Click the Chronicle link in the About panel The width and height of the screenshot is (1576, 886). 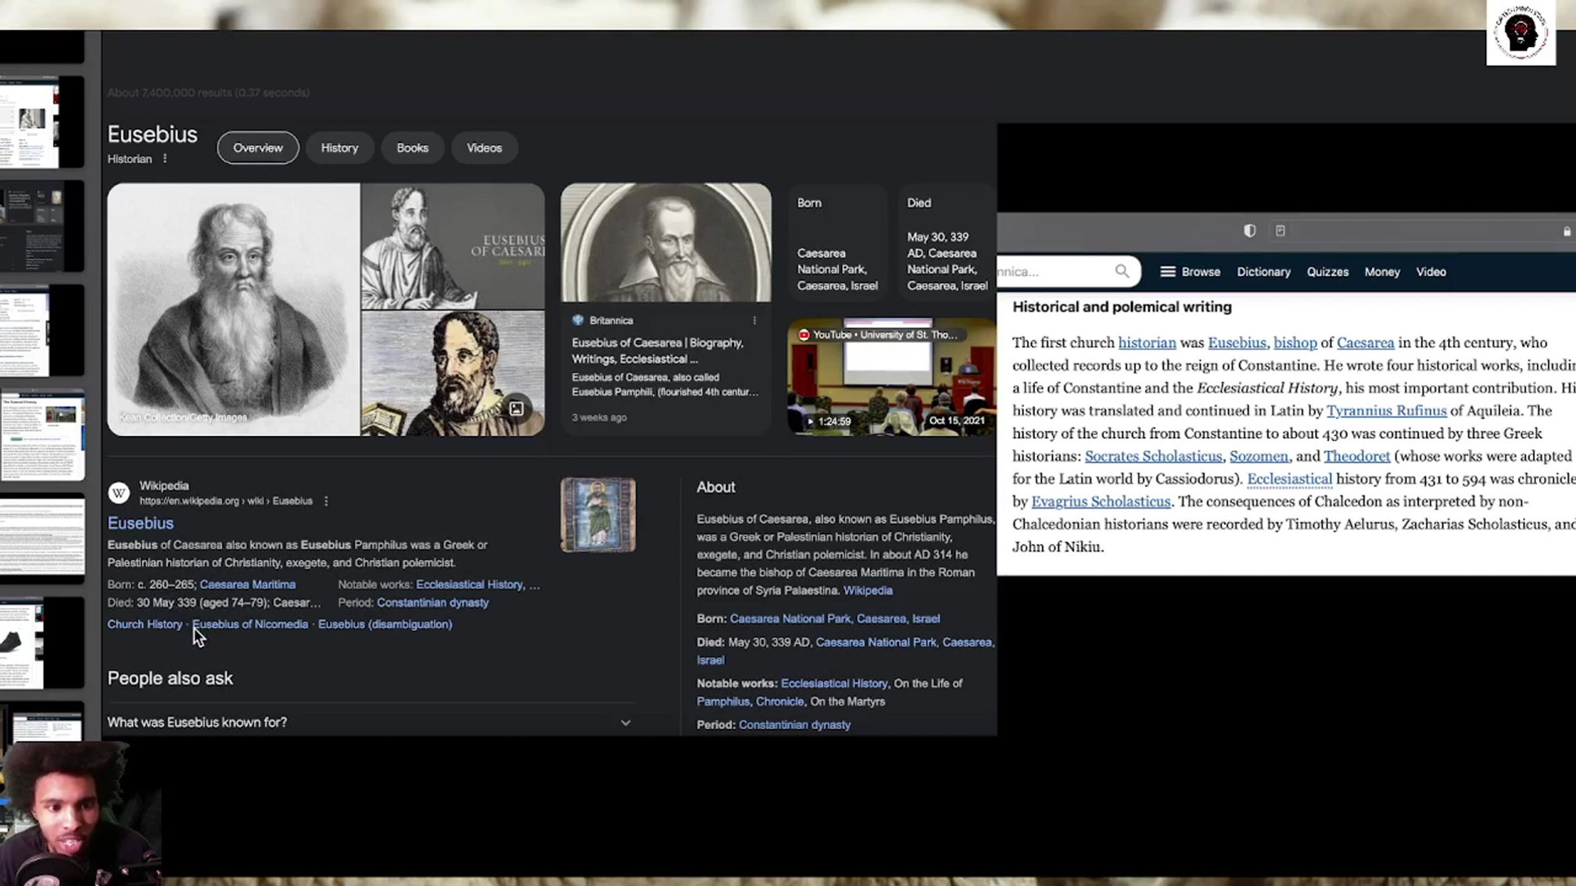tap(779, 702)
